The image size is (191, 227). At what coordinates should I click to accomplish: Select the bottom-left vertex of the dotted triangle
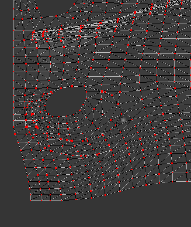pos(116,125)
